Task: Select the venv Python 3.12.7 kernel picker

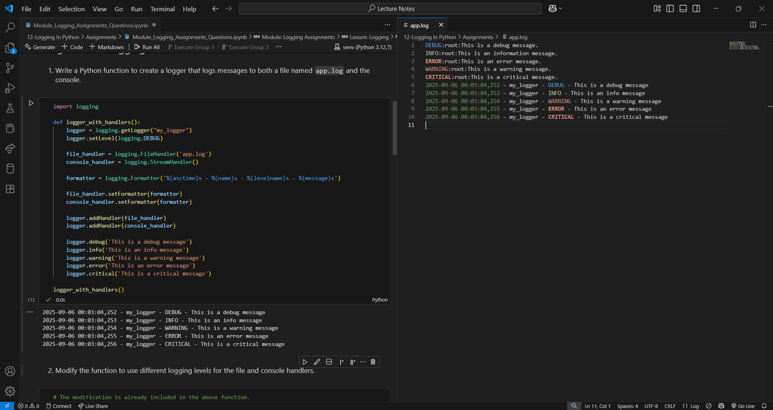Action: [x=363, y=47]
